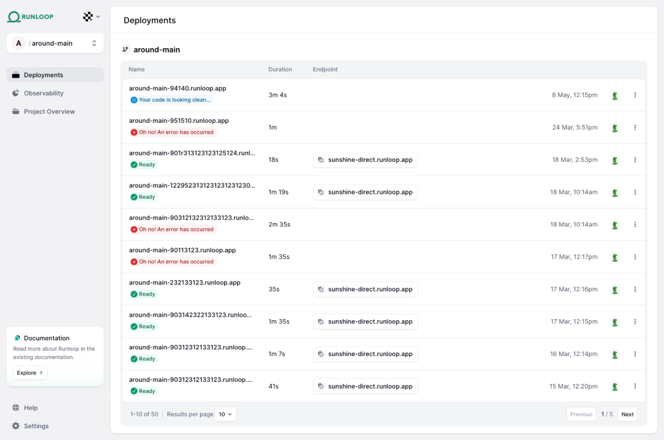The width and height of the screenshot is (664, 440).
Task: Open deployment around-main-90113123.runloop.app
Action: coord(182,250)
